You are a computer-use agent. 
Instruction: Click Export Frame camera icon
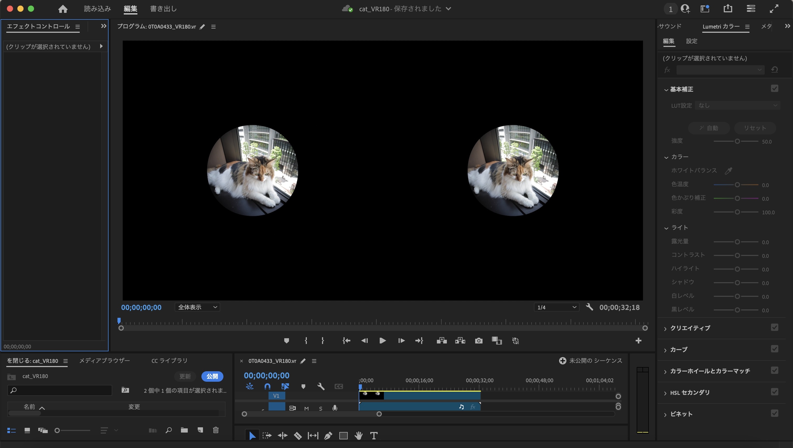click(x=479, y=341)
